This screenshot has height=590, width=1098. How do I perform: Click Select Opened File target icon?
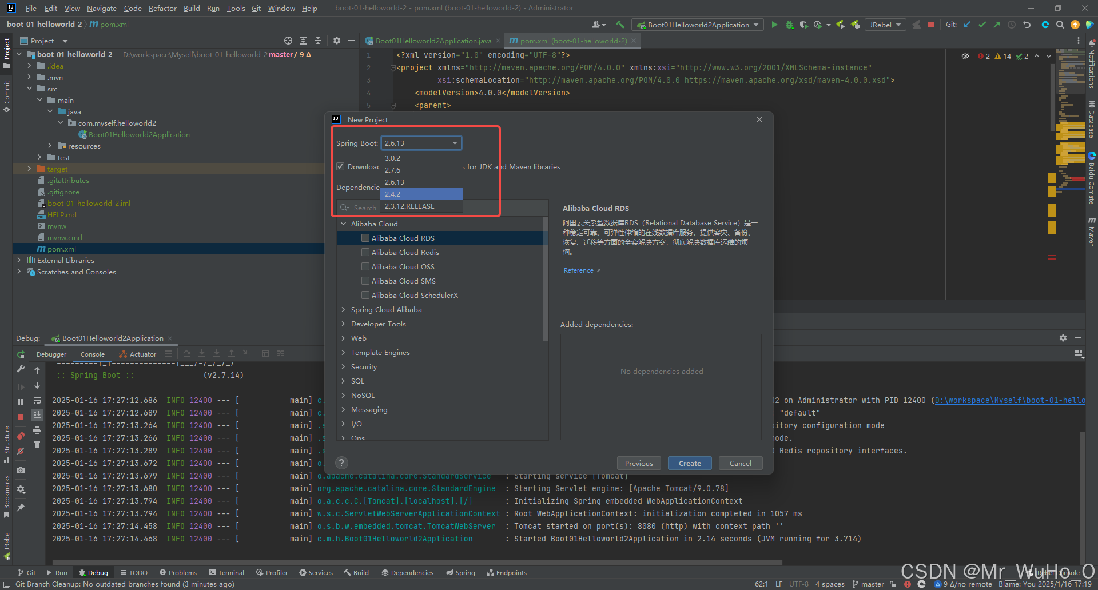pyautogui.click(x=288, y=41)
